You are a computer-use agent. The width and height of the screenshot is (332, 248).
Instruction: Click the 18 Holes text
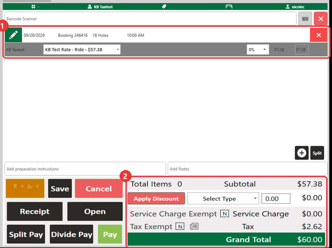pos(101,35)
